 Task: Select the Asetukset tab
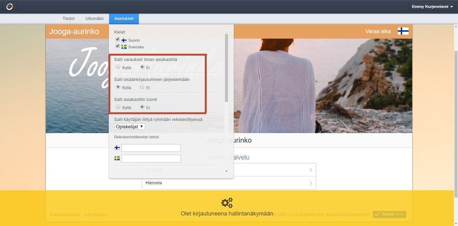[x=124, y=19]
